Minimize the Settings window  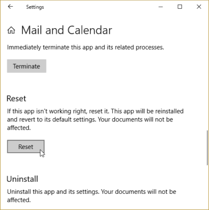160,7
